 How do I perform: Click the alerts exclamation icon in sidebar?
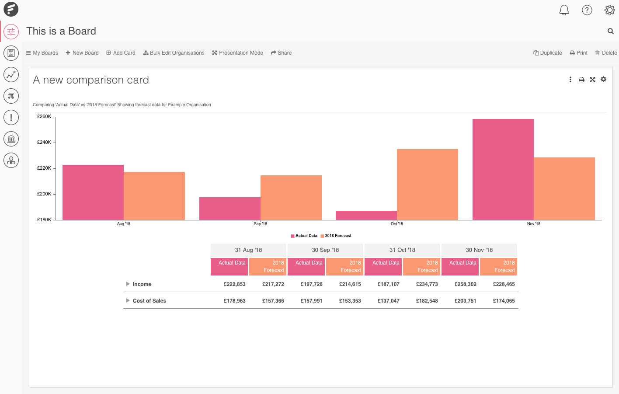click(11, 117)
